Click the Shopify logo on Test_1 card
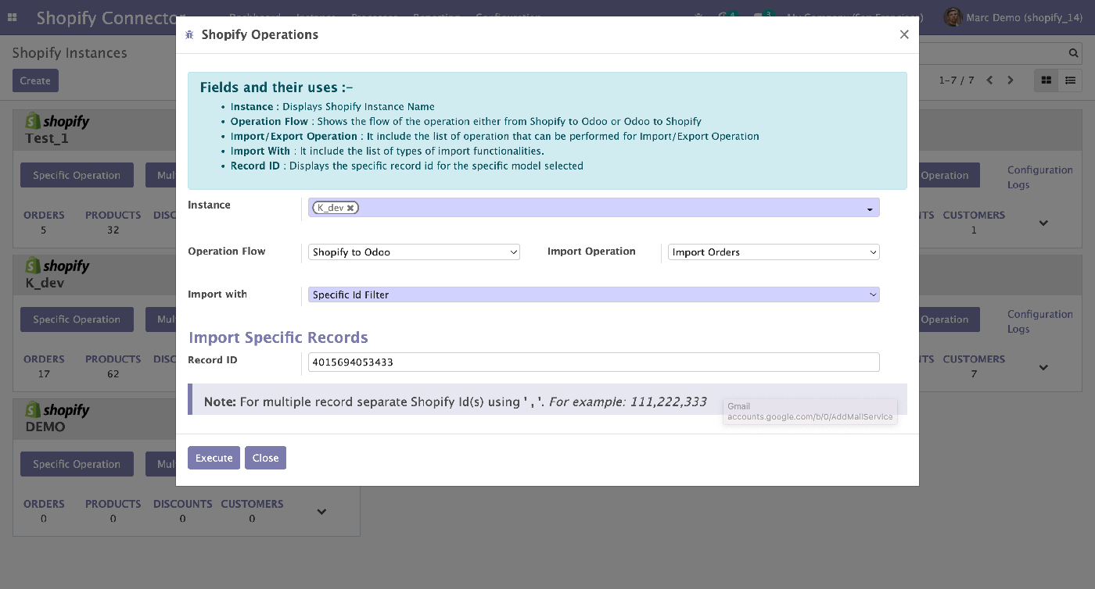 (58, 121)
